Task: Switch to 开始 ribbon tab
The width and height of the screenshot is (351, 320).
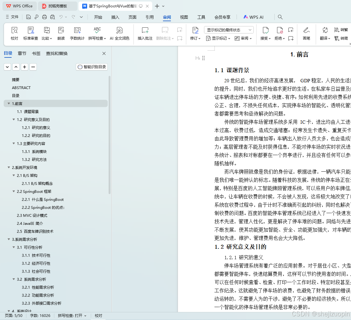Action: click(98, 17)
